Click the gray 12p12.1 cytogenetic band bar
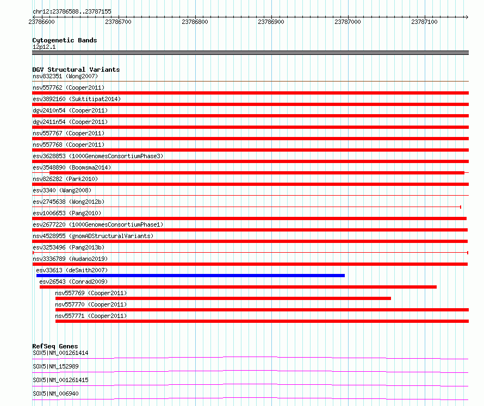This screenshot has width=484, height=406. 250,53
